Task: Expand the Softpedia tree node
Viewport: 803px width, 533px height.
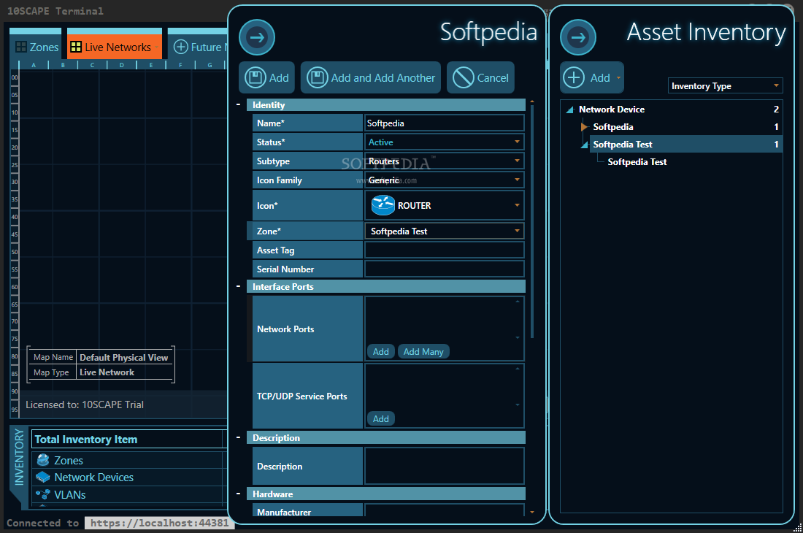Action: pyautogui.click(x=584, y=126)
